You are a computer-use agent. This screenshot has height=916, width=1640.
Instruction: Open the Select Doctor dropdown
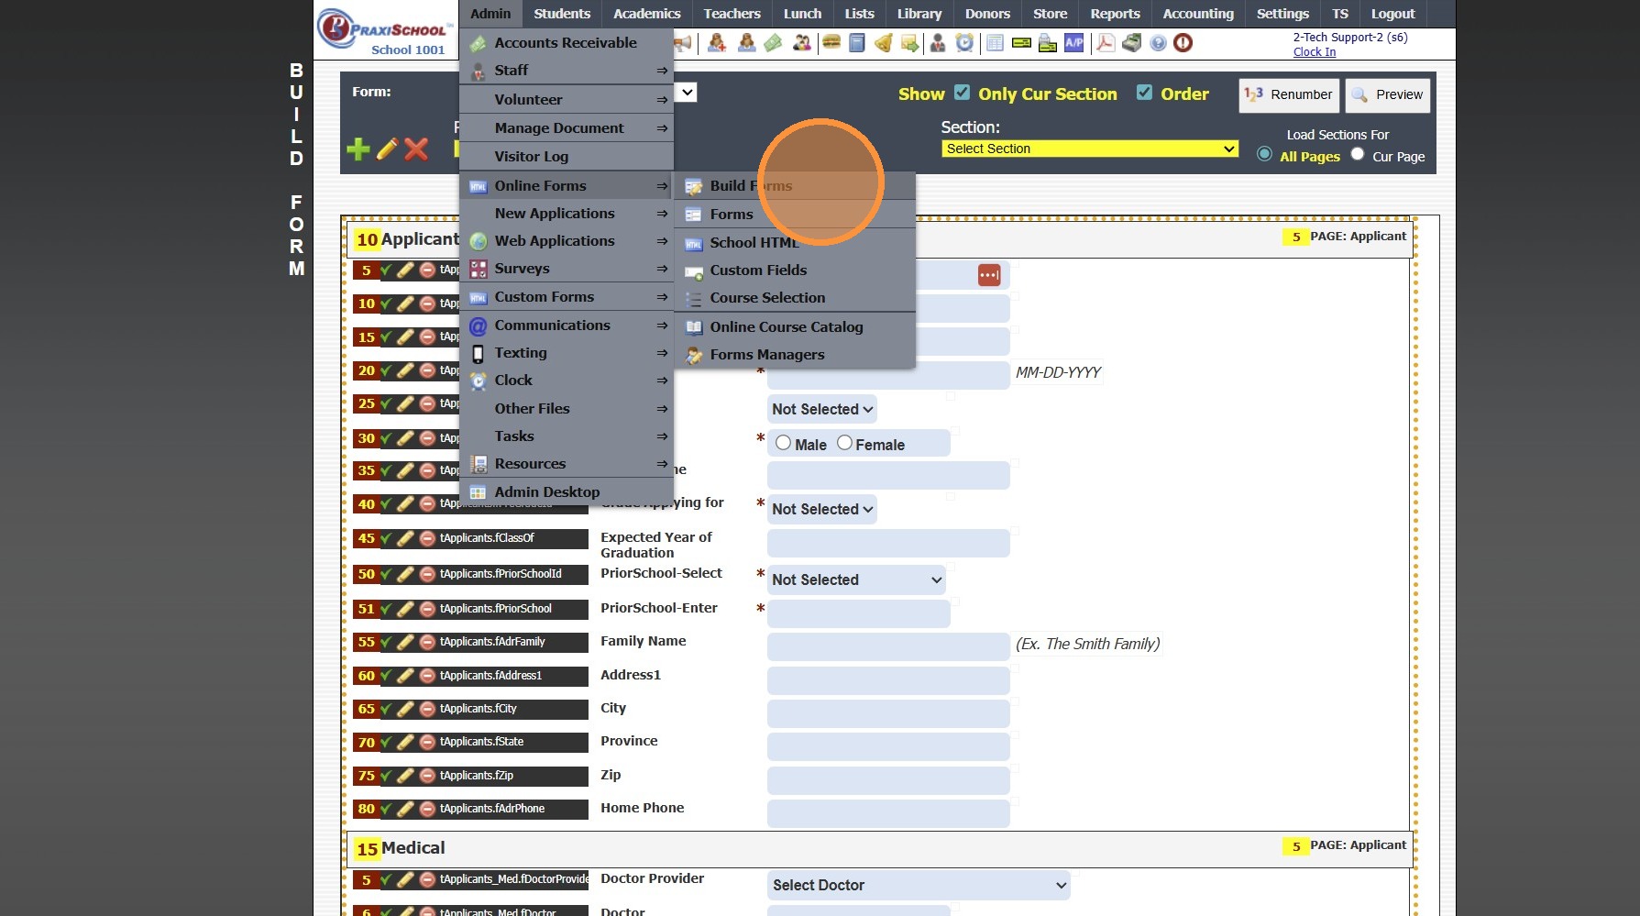919,885
